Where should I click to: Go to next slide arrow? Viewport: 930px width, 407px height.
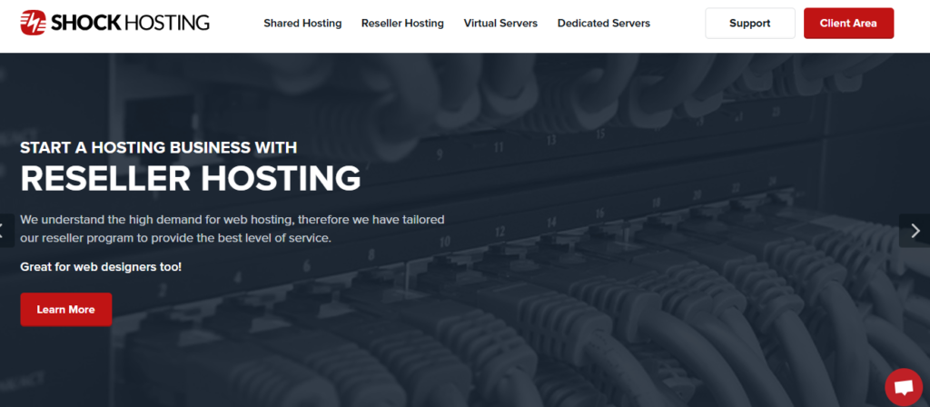click(915, 230)
